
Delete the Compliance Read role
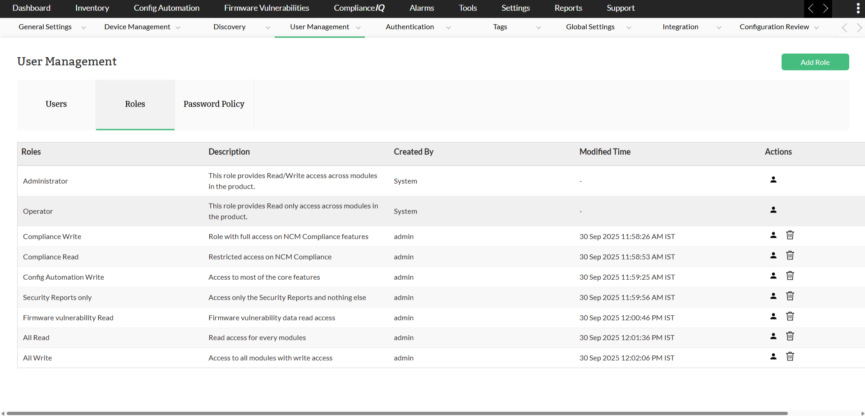790,255
